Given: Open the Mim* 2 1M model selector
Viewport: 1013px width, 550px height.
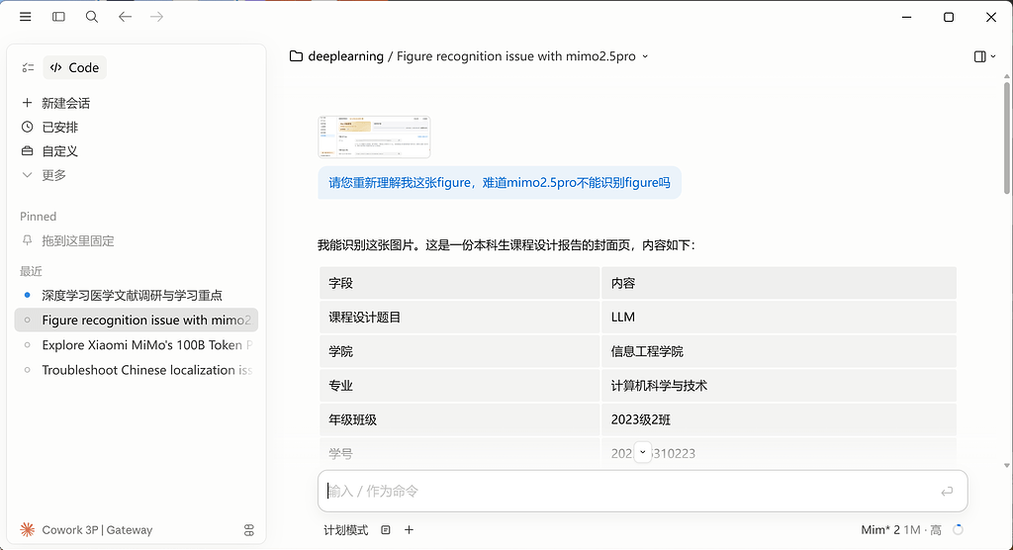Looking at the screenshot, I should [x=900, y=530].
